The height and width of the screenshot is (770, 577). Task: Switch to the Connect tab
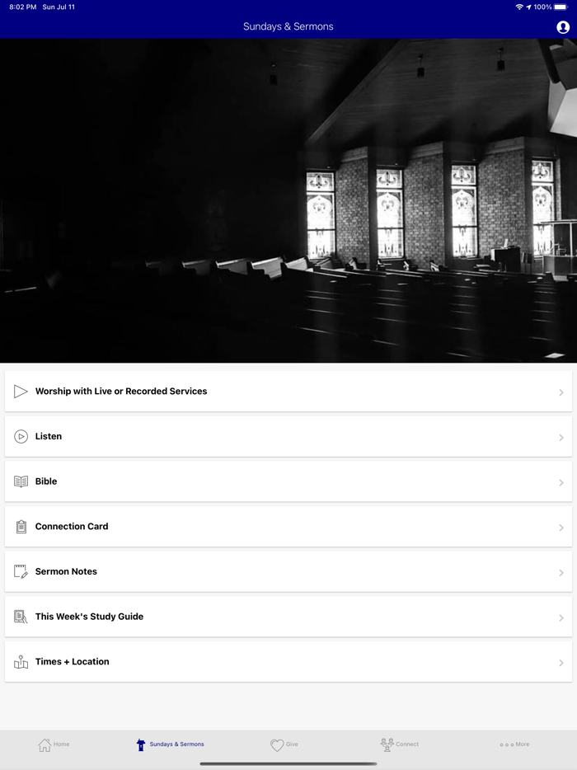[x=400, y=744]
